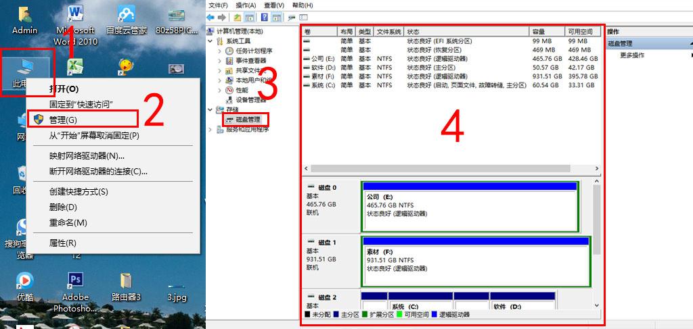Open the 帮助(H) menu
Image resolution: width=693 pixels, height=329 pixels.
pyautogui.click(x=303, y=5)
